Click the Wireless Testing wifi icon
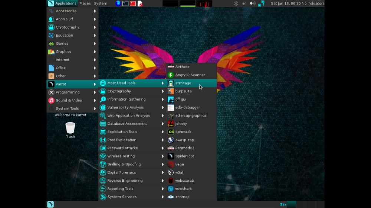 pos(103,156)
